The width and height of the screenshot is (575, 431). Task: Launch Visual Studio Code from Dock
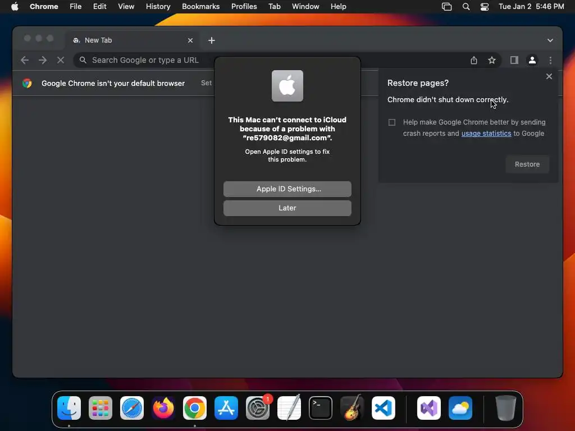click(x=383, y=408)
